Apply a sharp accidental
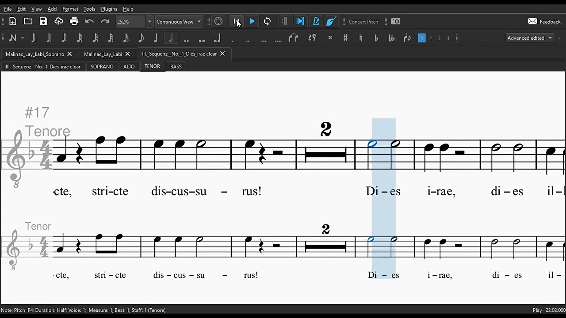The height and width of the screenshot is (318, 566). pos(345,38)
